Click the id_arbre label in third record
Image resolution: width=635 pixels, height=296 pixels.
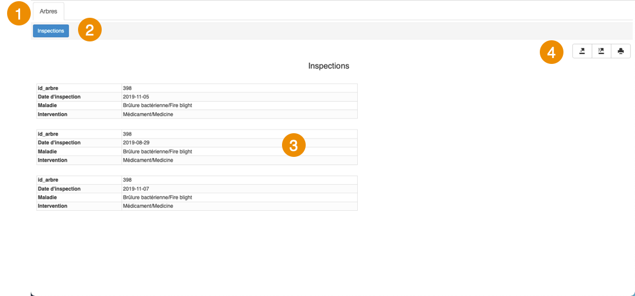coord(48,179)
